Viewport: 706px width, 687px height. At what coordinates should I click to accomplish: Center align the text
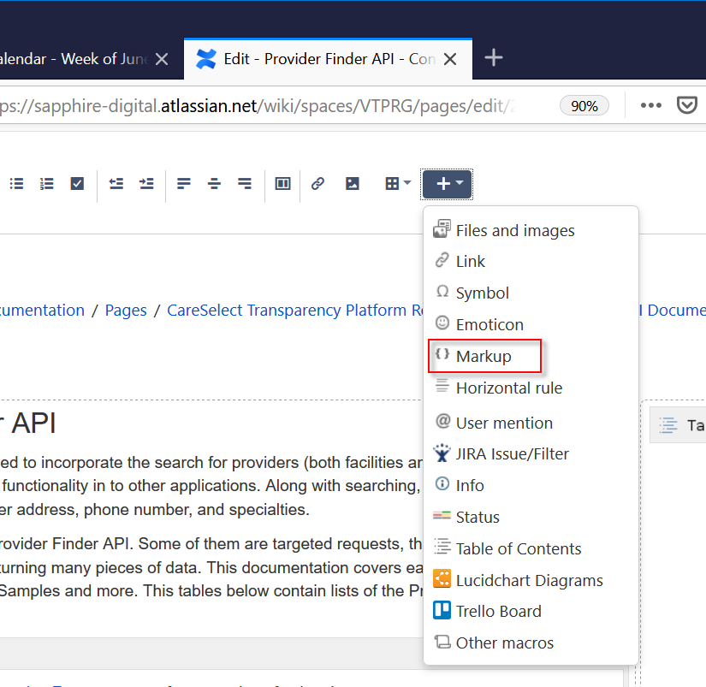coord(214,184)
